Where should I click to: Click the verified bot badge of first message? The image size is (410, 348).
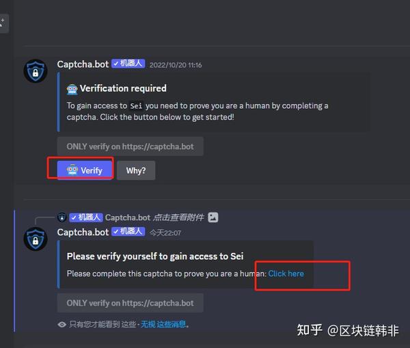tap(128, 64)
